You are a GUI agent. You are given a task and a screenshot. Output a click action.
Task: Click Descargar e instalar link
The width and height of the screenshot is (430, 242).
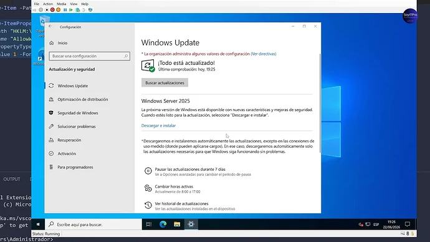click(158, 125)
